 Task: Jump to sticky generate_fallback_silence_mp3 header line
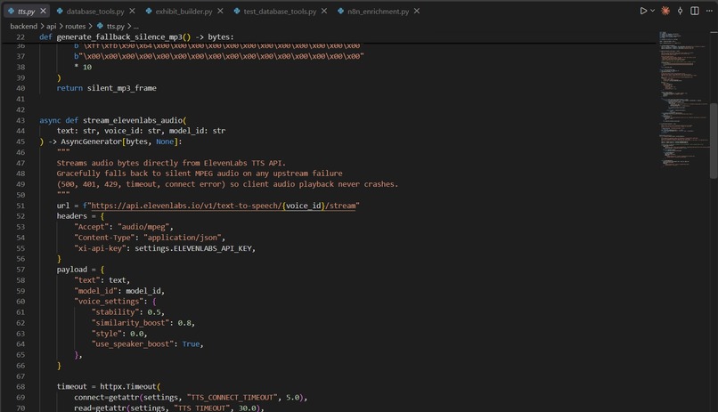point(136,37)
